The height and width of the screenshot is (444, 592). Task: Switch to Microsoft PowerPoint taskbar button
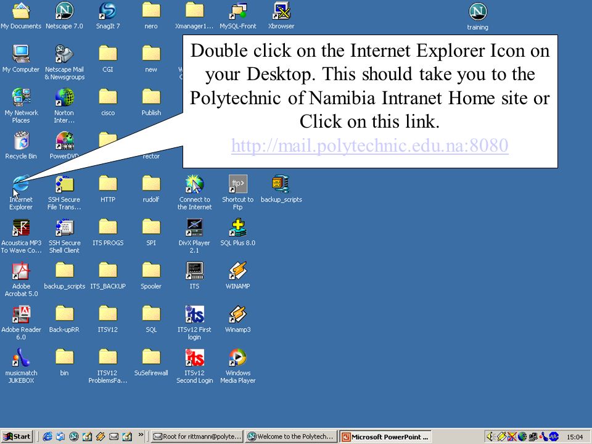385,437
